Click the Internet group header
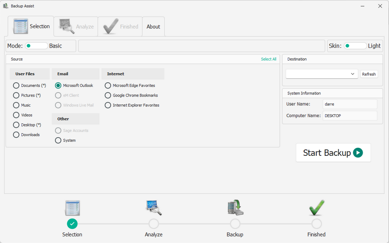 [133, 74]
